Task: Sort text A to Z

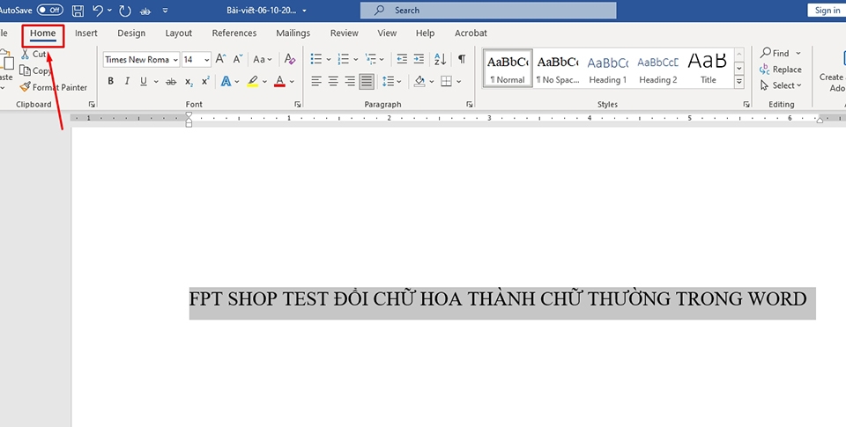Action: pyautogui.click(x=441, y=59)
